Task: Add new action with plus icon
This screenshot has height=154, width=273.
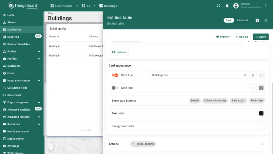Action: pos(262,144)
